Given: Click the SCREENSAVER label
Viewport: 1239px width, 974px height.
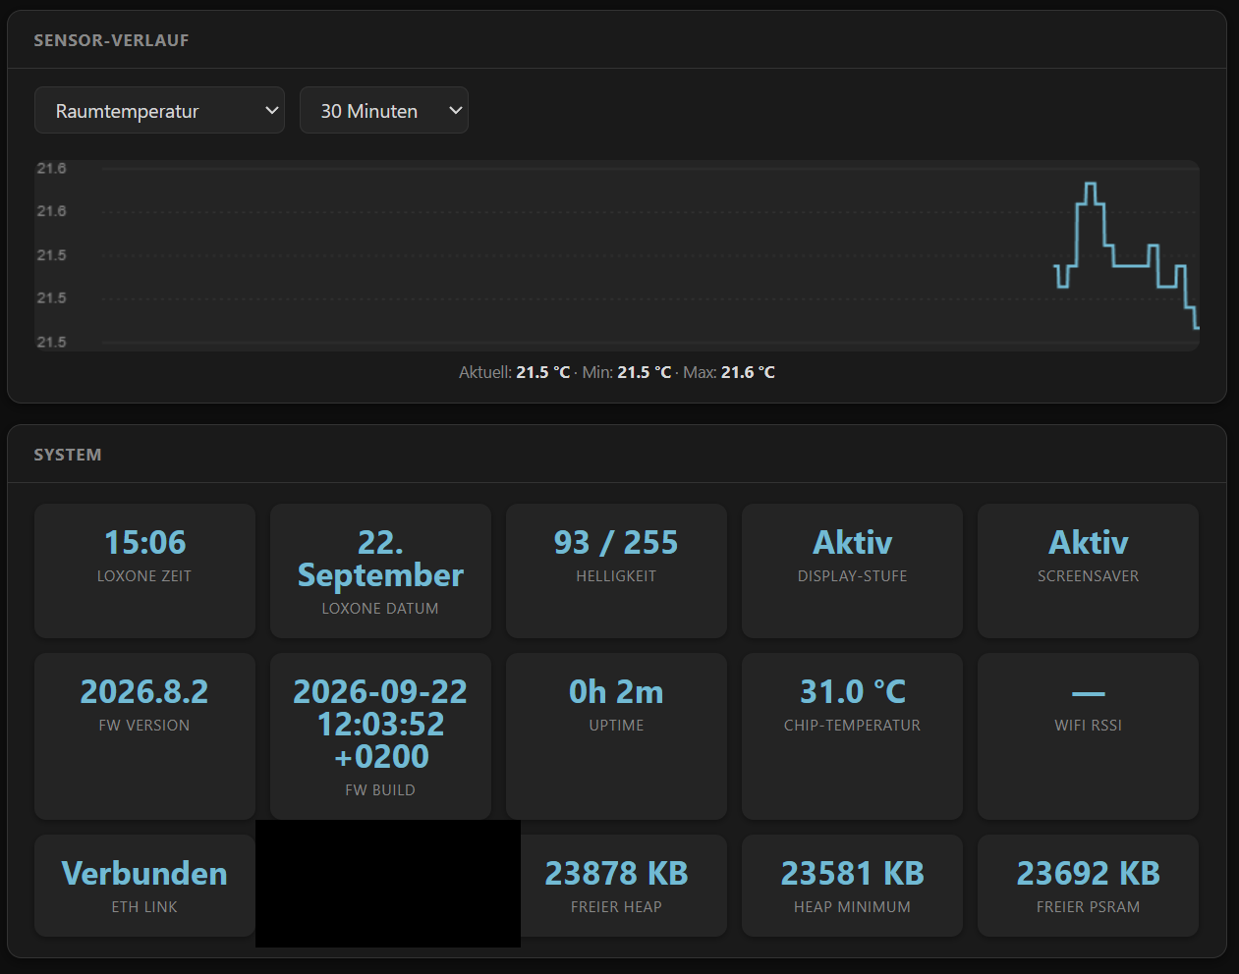Looking at the screenshot, I should [1088, 576].
